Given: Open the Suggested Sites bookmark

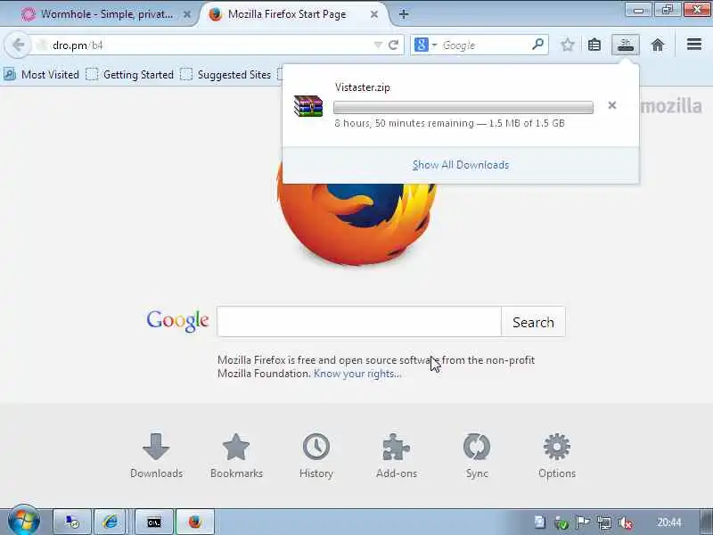Looking at the screenshot, I should point(225,75).
